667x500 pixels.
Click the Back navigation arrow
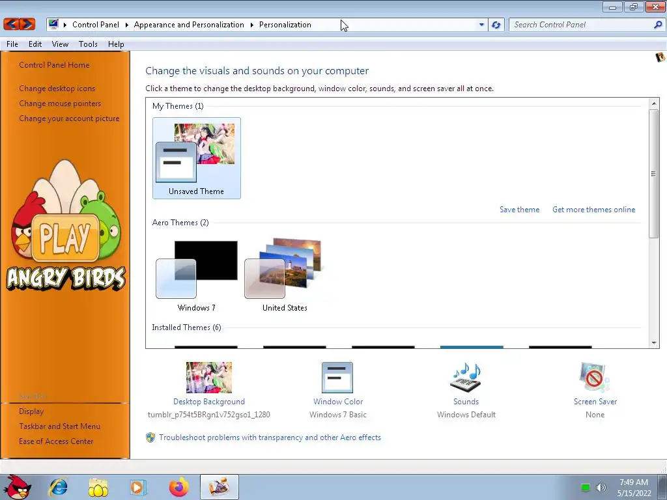point(12,24)
